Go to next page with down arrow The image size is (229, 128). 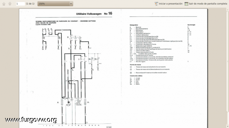pos(10,4)
